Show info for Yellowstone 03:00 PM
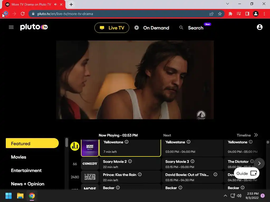 (x=189, y=142)
